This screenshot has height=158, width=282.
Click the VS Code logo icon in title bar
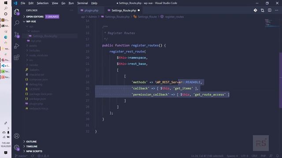click(x=15, y=3)
